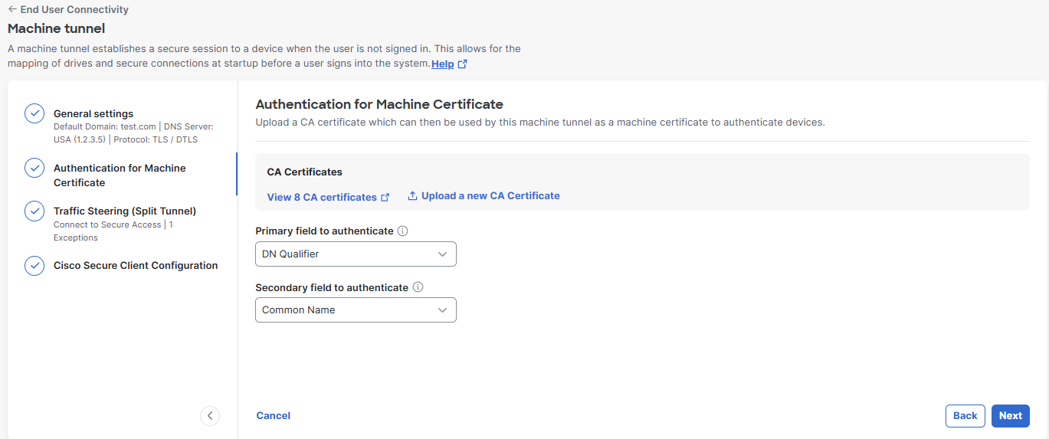
Task: Click the Cisco Secure Client Configuration checkmark icon
Action: point(34,265)
